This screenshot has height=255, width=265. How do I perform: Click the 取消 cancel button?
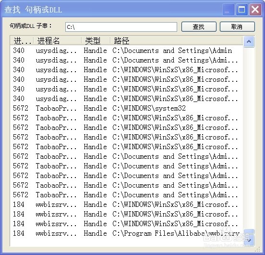[x=237, y=26]
